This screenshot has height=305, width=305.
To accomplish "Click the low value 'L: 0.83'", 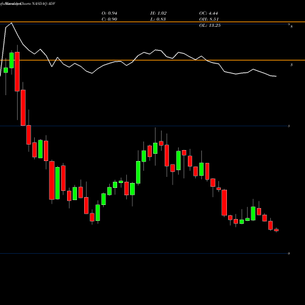I will (x=158, y=20).
